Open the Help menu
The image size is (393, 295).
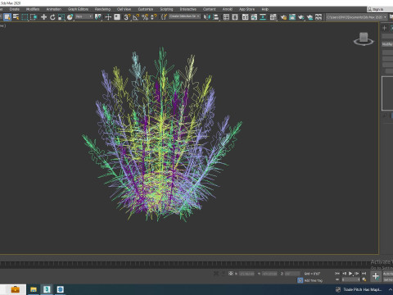pyautogui.click(x=264, y=9)
